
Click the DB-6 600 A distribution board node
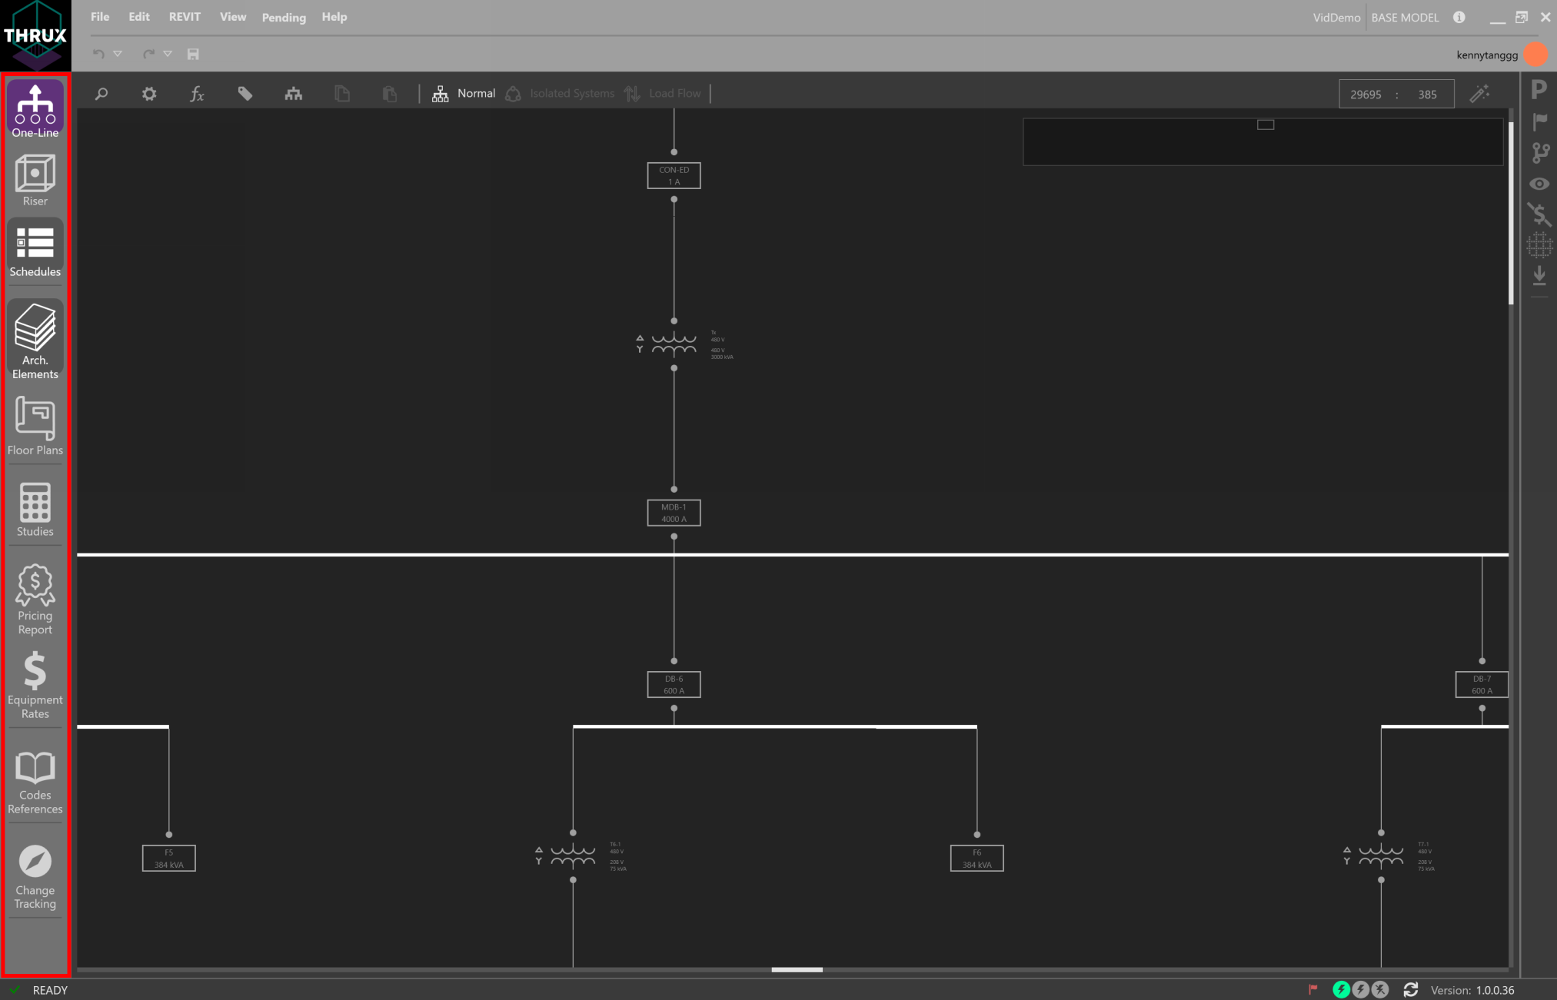pos(674,684)
